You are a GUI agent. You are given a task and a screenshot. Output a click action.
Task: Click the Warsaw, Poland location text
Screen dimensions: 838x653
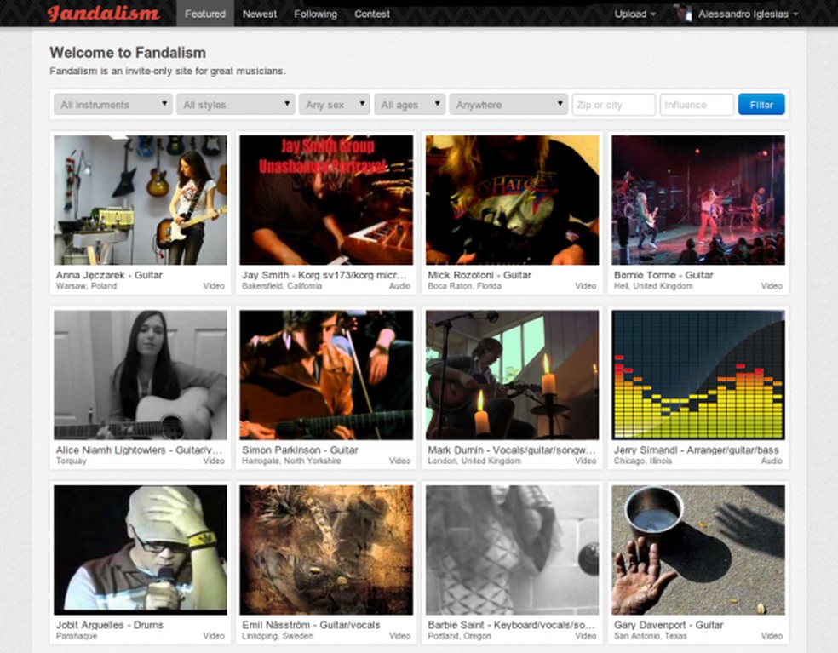[x=86, y=286]
